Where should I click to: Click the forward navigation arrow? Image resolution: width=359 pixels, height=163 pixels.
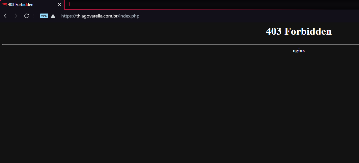coord(16,16)
